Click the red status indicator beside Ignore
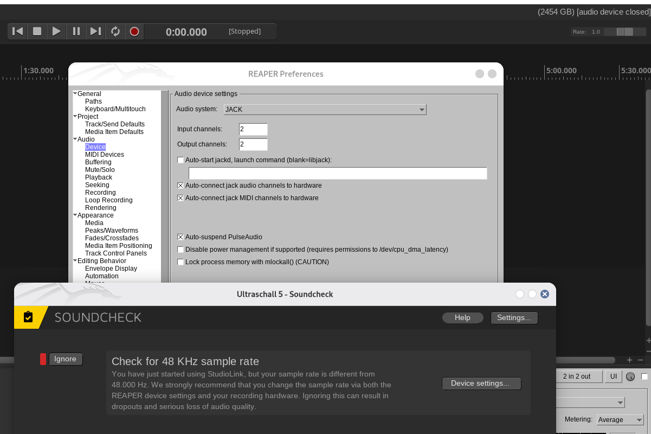This screenshot has height=434, width=651. (43, 359)
